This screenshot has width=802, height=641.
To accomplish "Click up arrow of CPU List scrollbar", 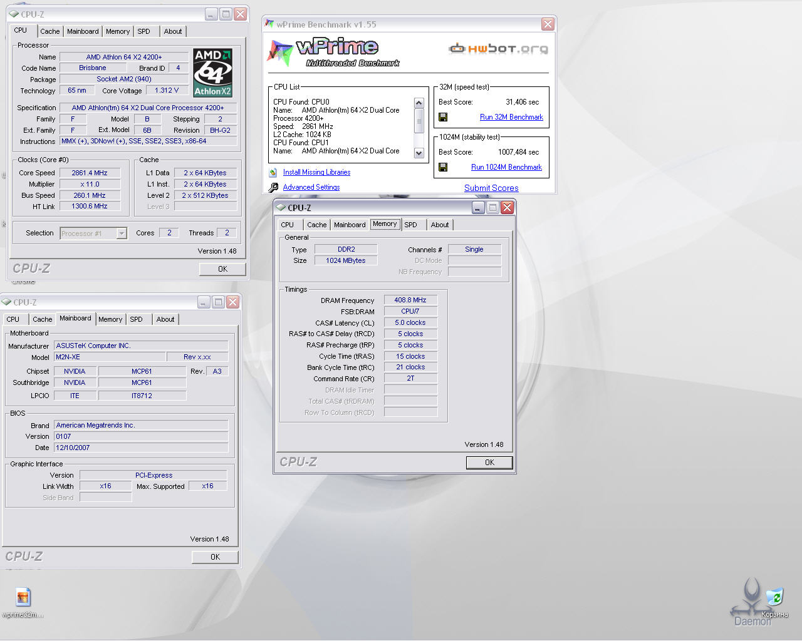I will coord(419,103).
